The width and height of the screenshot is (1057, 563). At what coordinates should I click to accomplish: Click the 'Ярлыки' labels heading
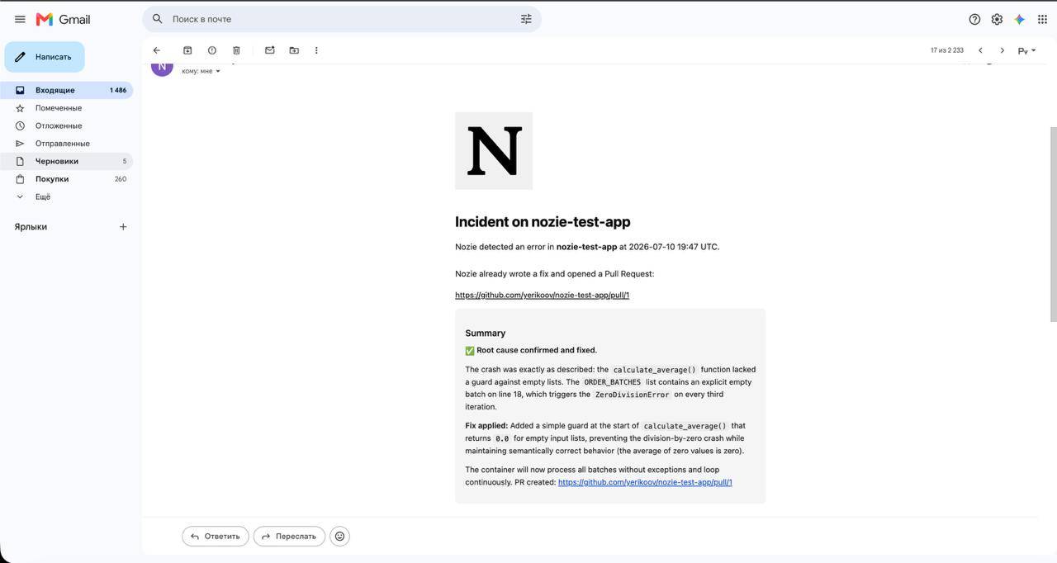coord(31,227)
